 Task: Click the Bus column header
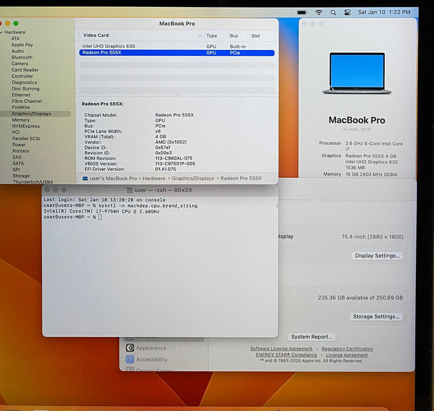234,36
